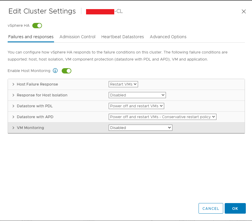This screenshot has width=252, height=221.
Task: Toggle the Enable Host Monitoring switch
Action: pos(67,71)
